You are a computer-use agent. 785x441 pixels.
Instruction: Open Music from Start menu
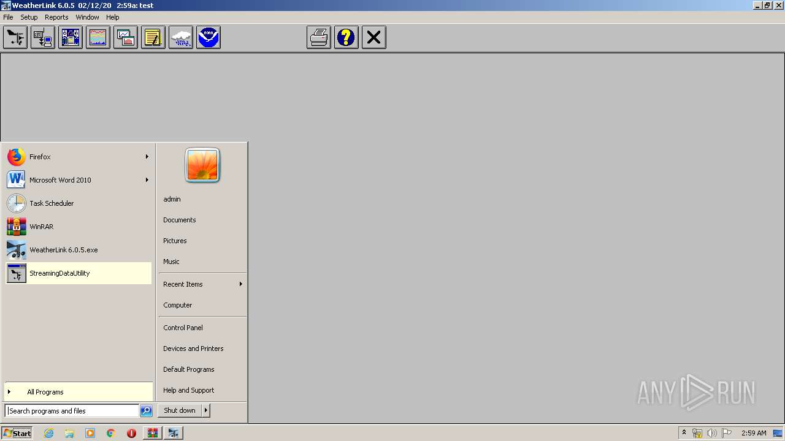[171, 262]
